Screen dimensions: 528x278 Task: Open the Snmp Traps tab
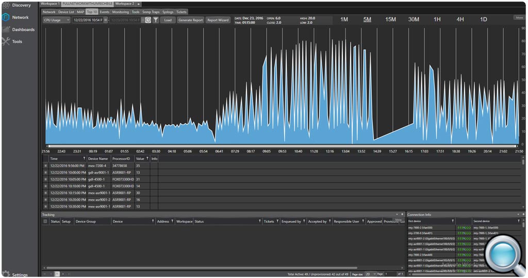coord(151,12)
